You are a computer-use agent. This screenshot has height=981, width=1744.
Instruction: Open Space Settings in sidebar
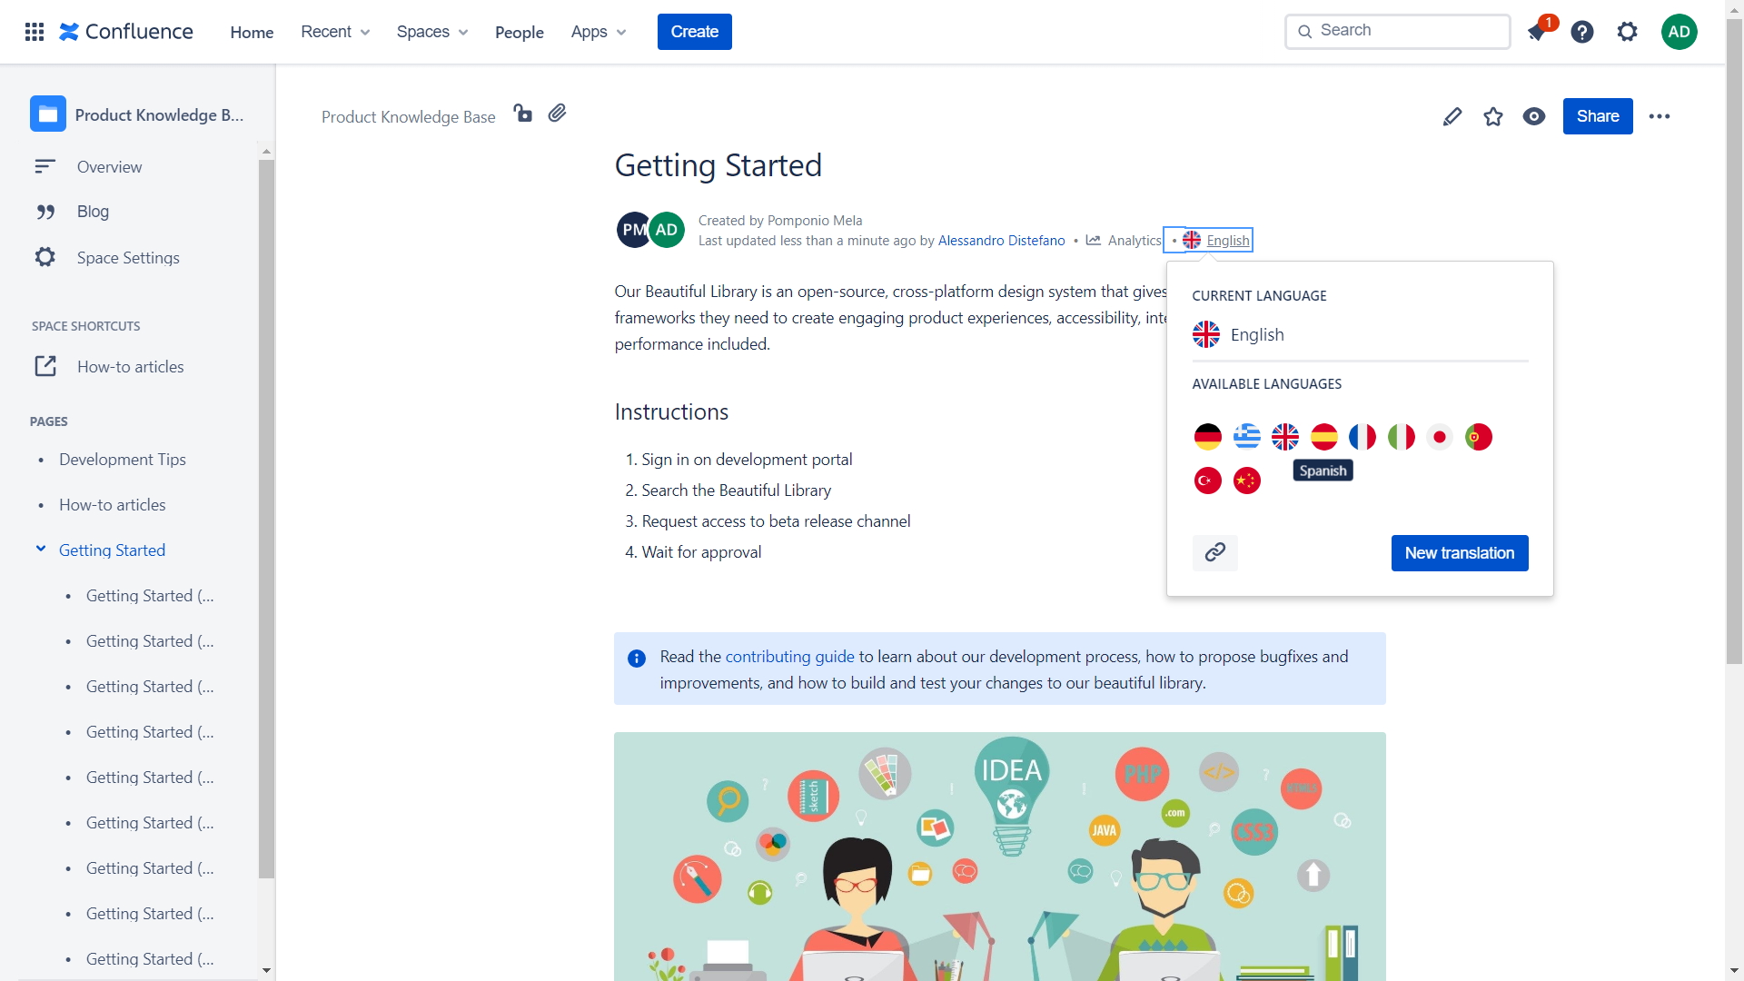pos(128,258)
